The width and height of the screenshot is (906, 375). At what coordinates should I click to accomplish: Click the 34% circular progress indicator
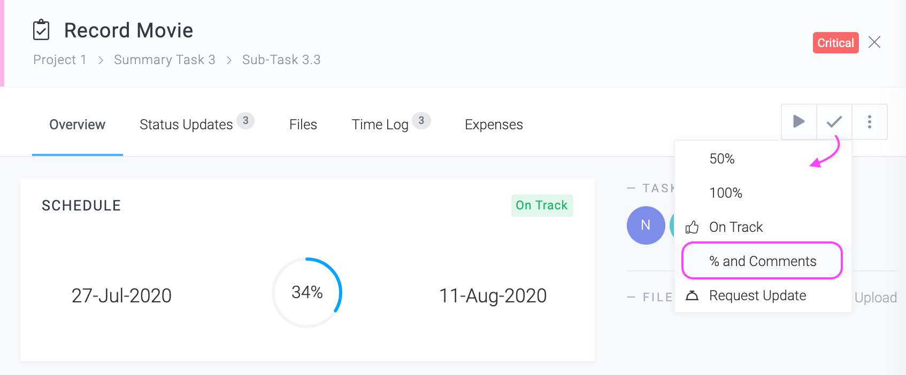click(307, 292)
